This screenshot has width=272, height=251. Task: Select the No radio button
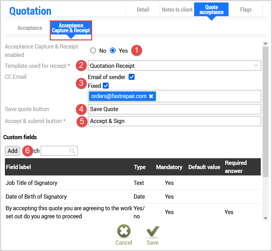coord(93,51)
